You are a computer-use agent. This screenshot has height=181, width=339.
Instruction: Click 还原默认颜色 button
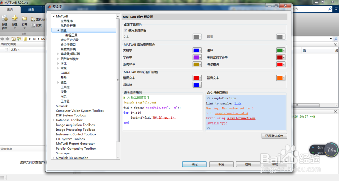(x=274, y=136)
